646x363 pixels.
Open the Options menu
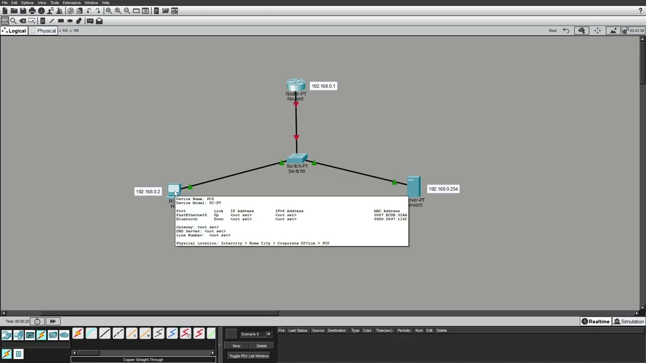(27, 3)
